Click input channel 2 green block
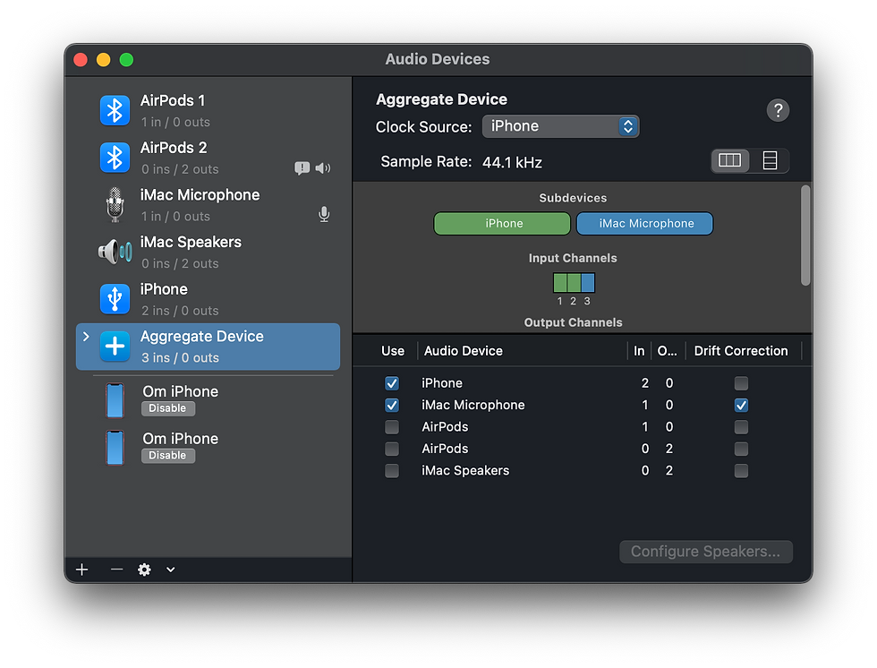 (574, 283)
